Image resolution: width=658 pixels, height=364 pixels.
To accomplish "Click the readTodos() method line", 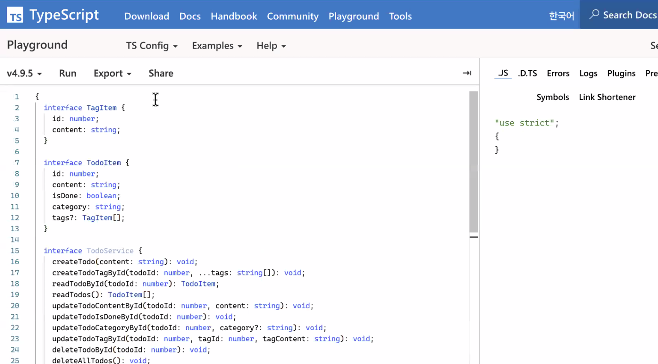I will (103, 295).
